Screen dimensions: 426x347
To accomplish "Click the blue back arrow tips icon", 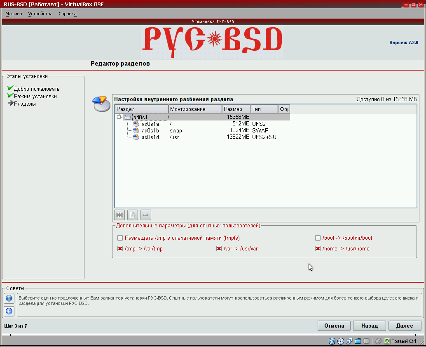I will tap(9, 311).
